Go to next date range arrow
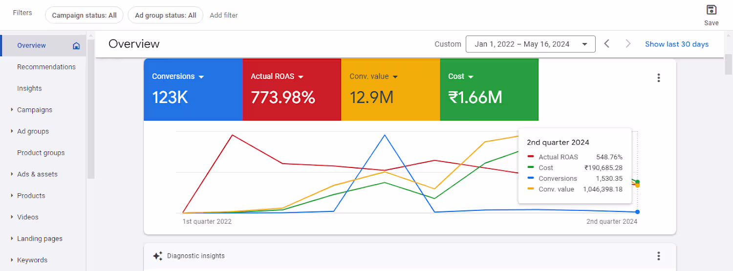 point(628,44)
